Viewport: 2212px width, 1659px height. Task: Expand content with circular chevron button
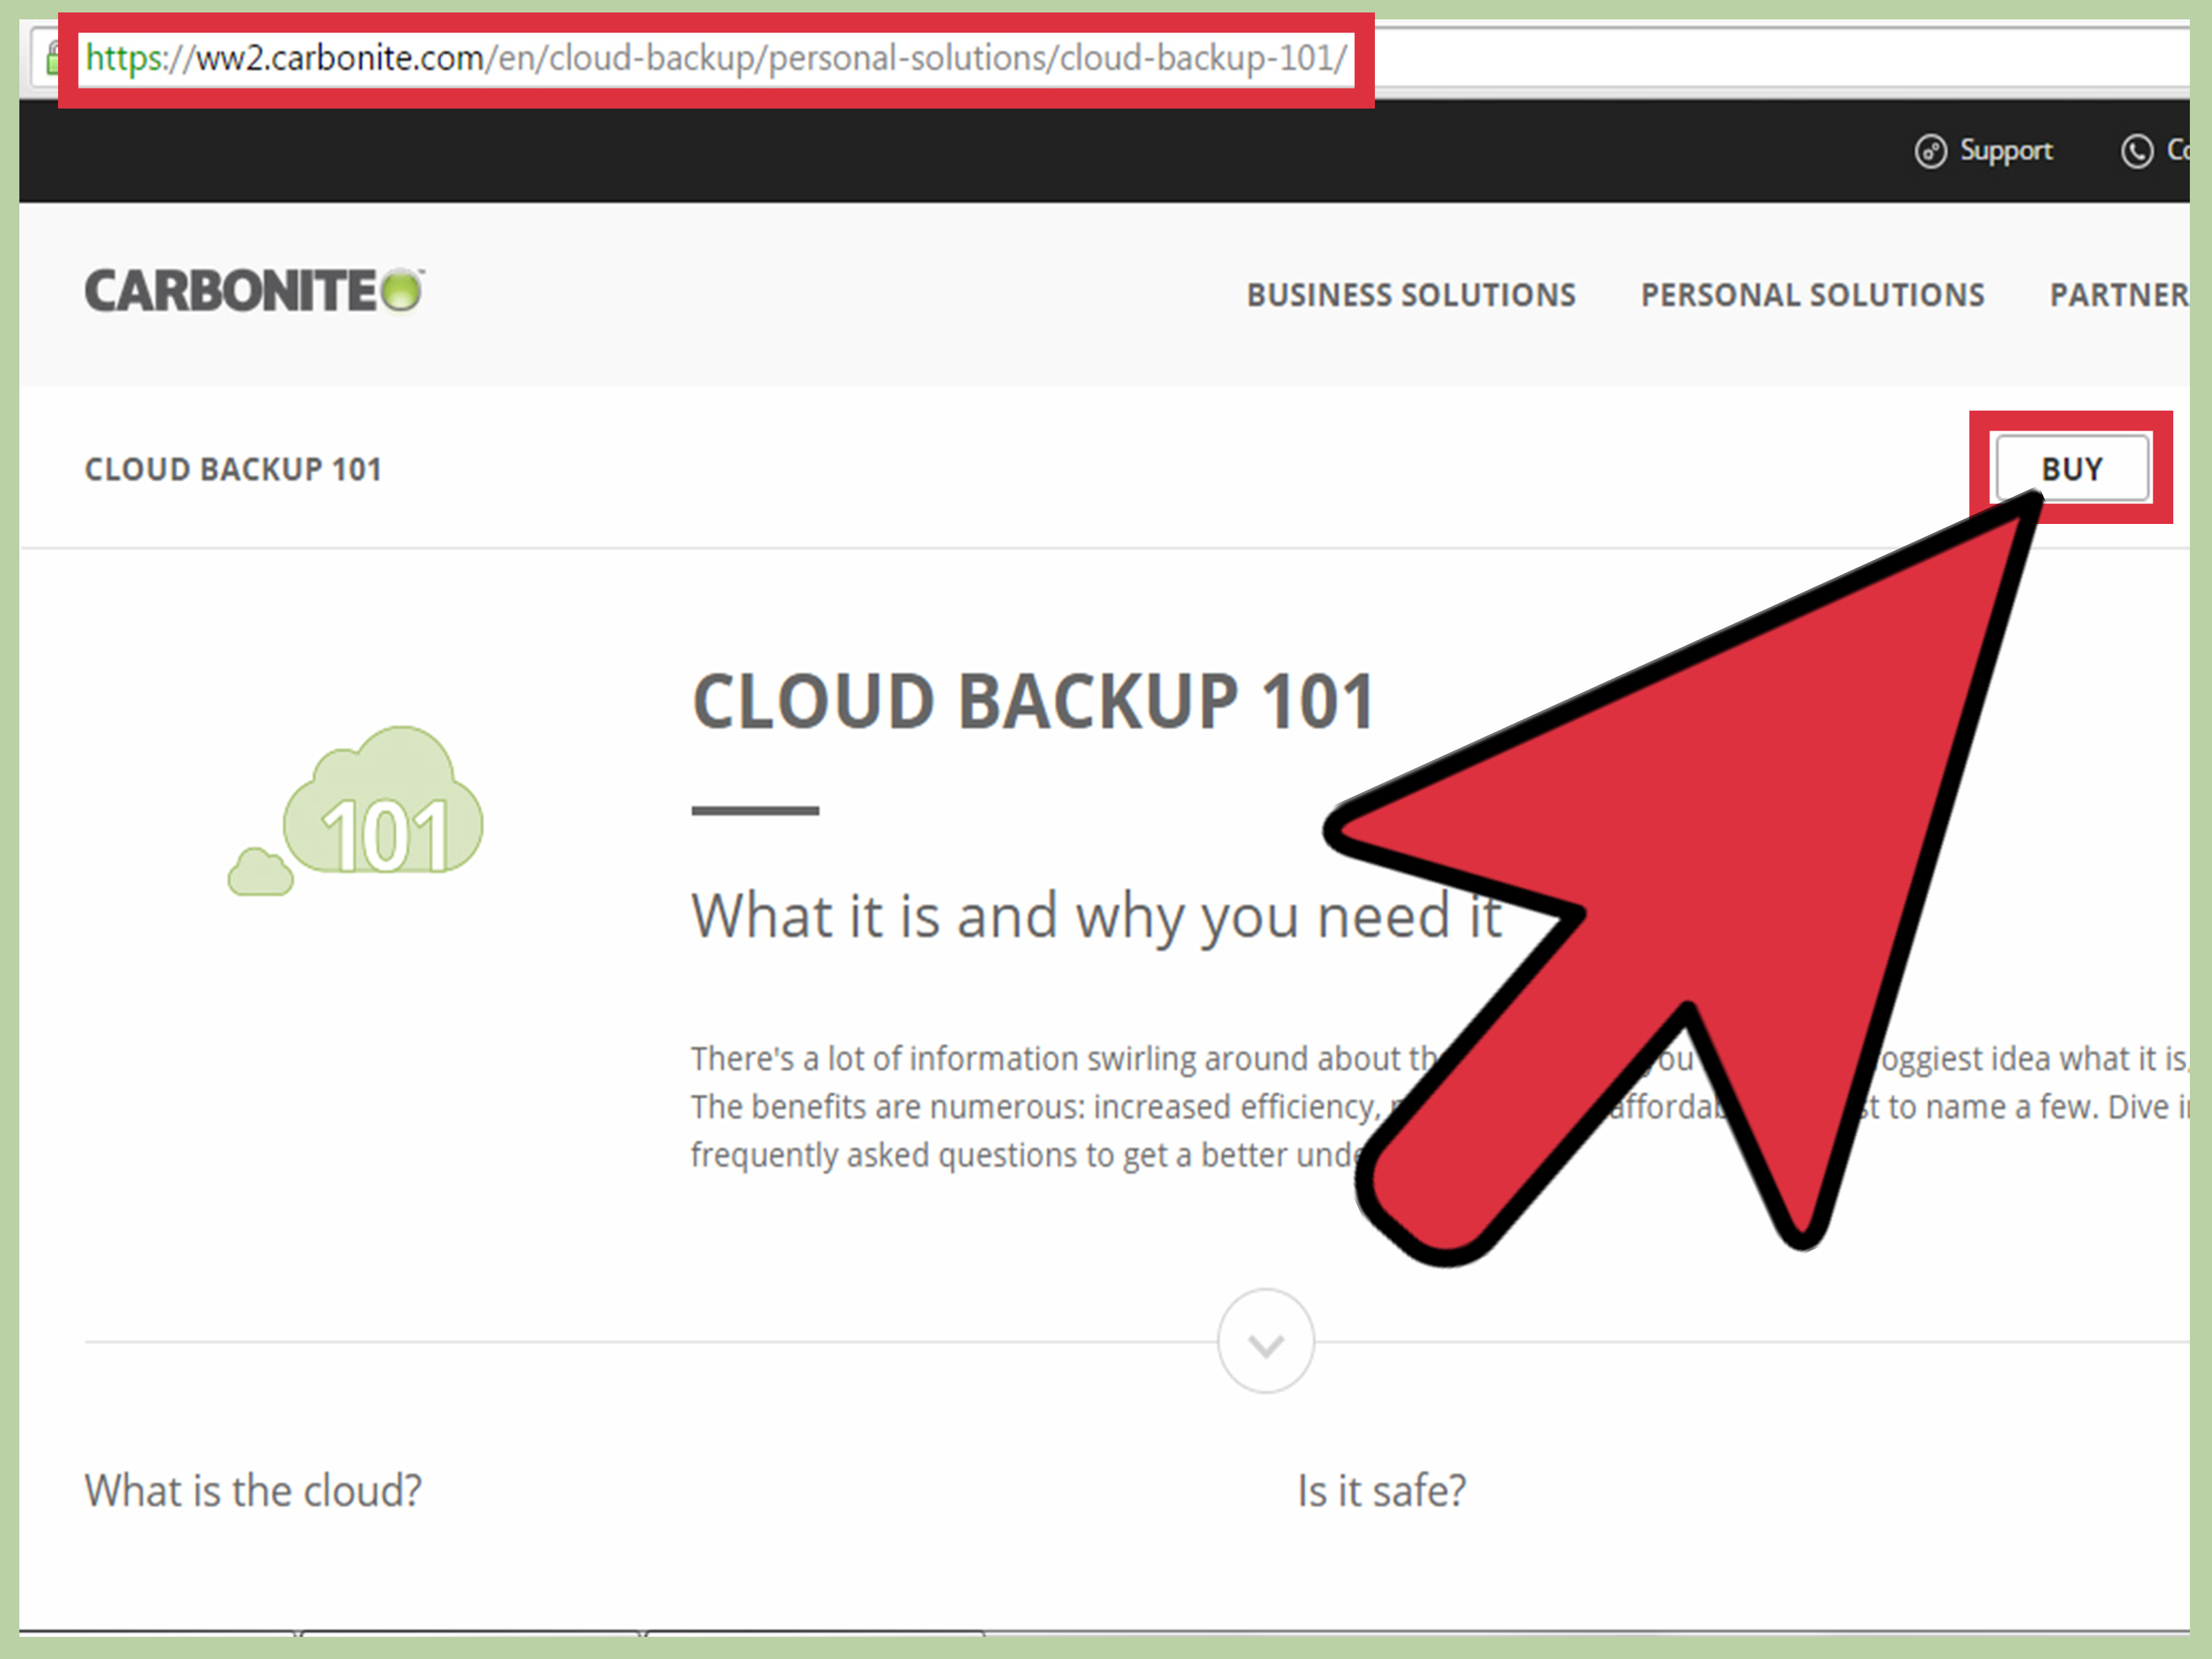pos(1266,1341)
